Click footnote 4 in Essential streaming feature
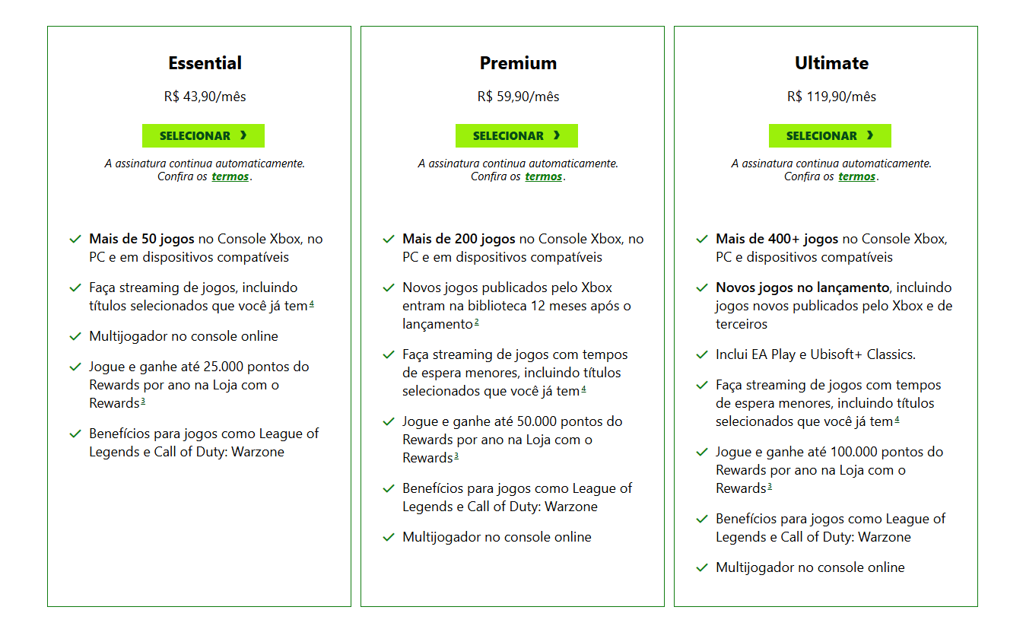Image resolution: width=1026 pixels, height=626 pixels. (312, 304)
